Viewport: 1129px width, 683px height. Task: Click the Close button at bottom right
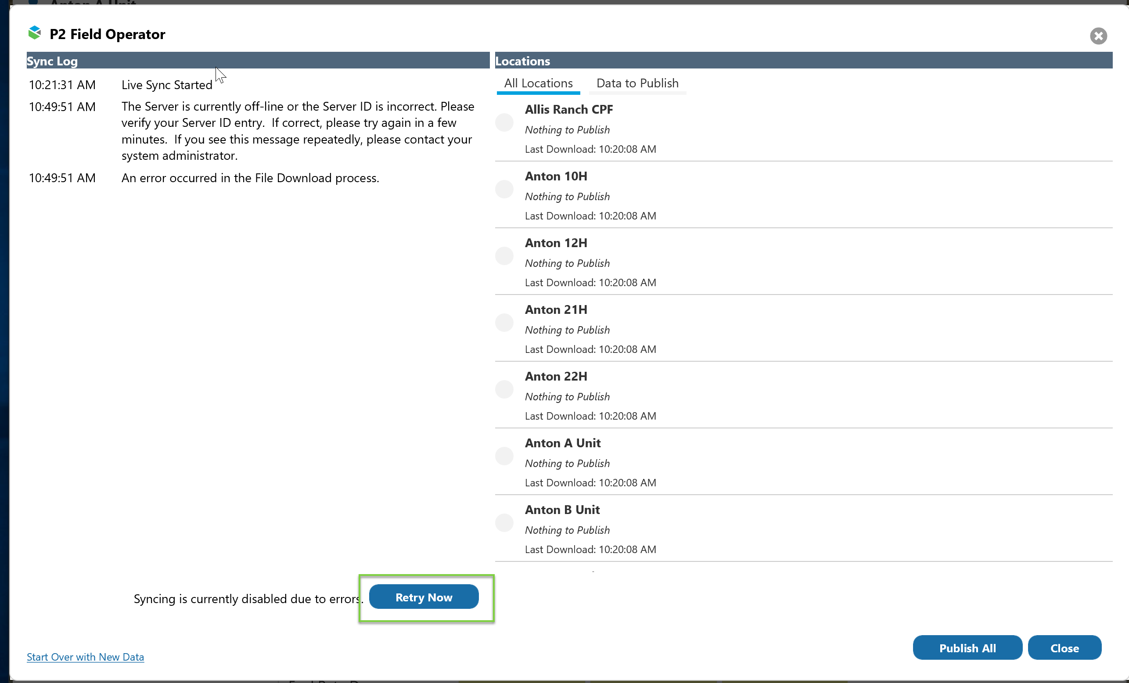pos(1064,648)
